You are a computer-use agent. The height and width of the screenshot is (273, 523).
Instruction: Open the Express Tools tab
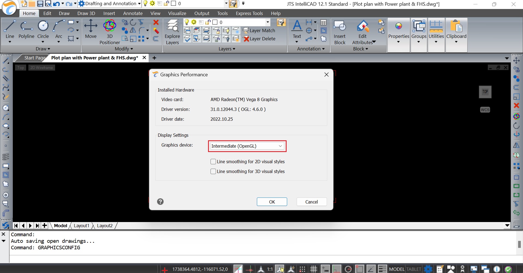pyautogui.click(x=249, y=13)
